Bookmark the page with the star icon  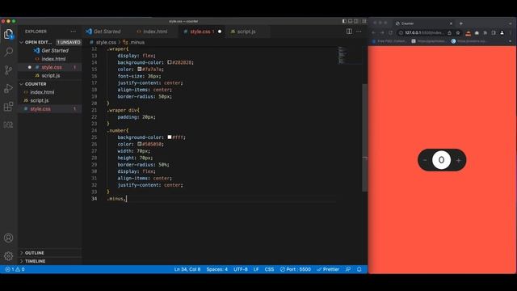pos(458,32)
